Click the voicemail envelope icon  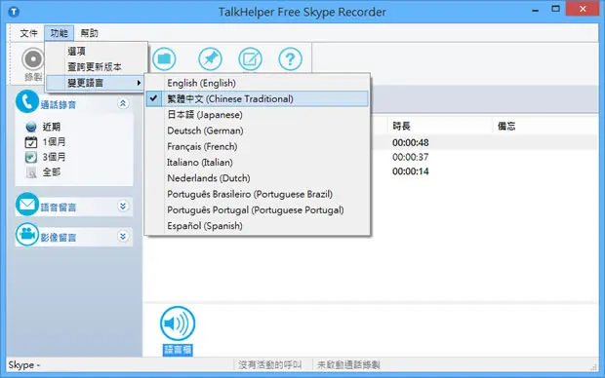click(x=27, y=205)
